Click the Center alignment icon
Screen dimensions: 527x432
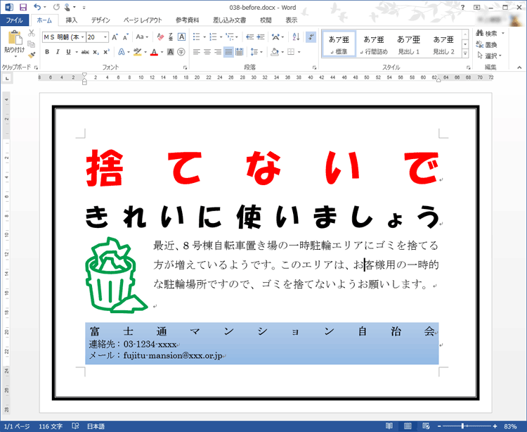pos(207,52)
